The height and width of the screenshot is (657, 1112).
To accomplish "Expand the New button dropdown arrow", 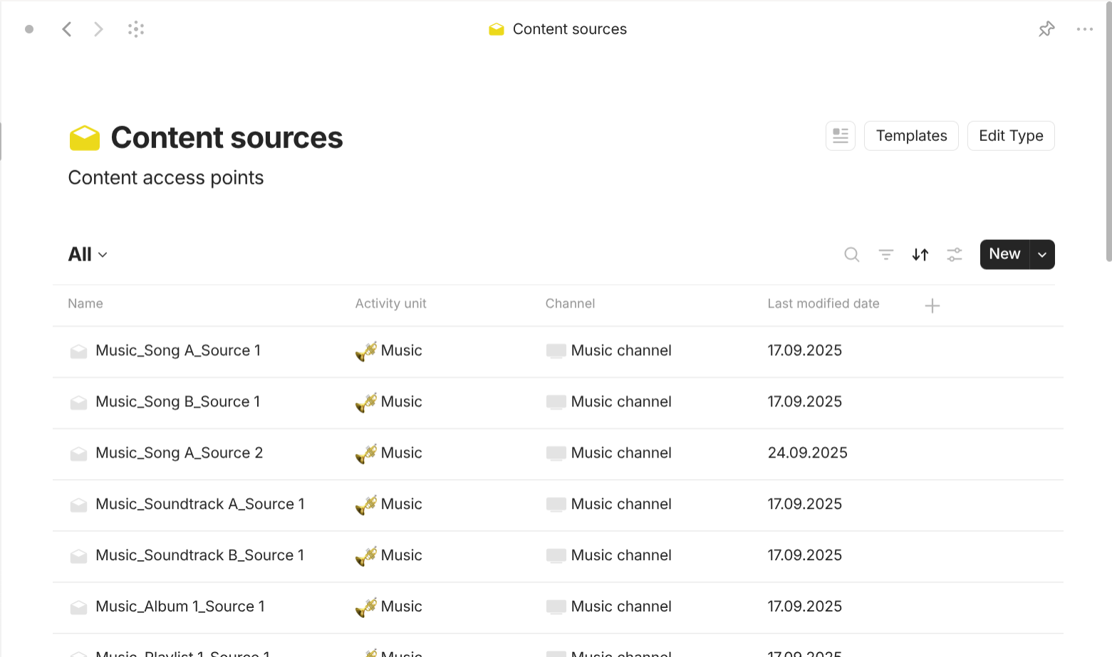I will point(1041,254).
